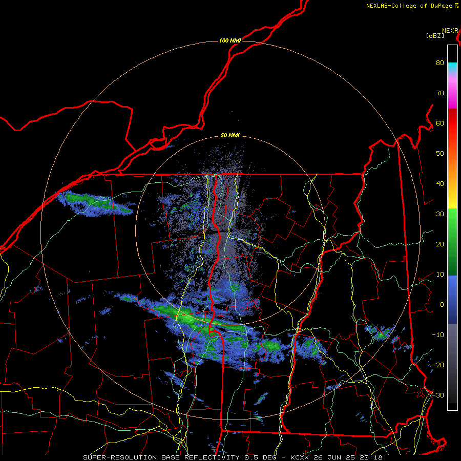Click the -30 value on the dBZ scale
This screenshot has height=461, width=461.
pyautogui.click(x=438, y=395)
